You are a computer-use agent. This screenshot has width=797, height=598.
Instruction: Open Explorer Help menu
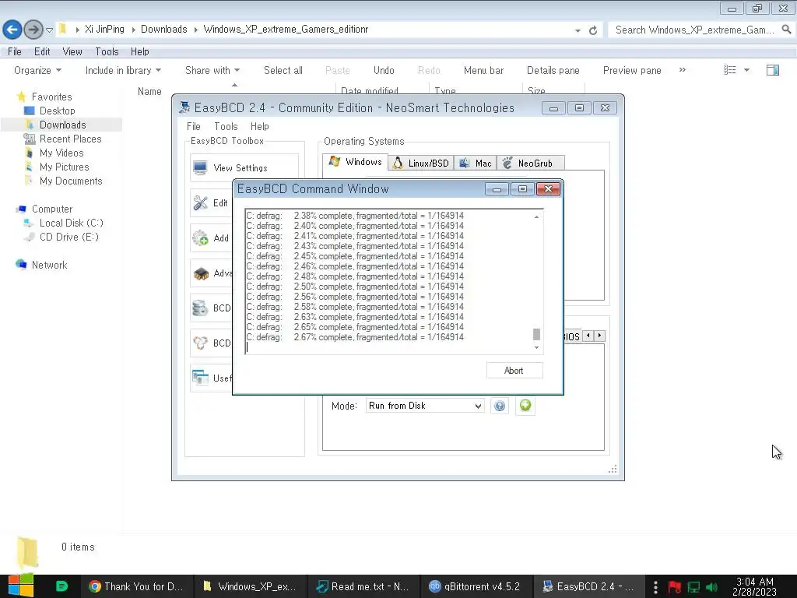[139, 52]
